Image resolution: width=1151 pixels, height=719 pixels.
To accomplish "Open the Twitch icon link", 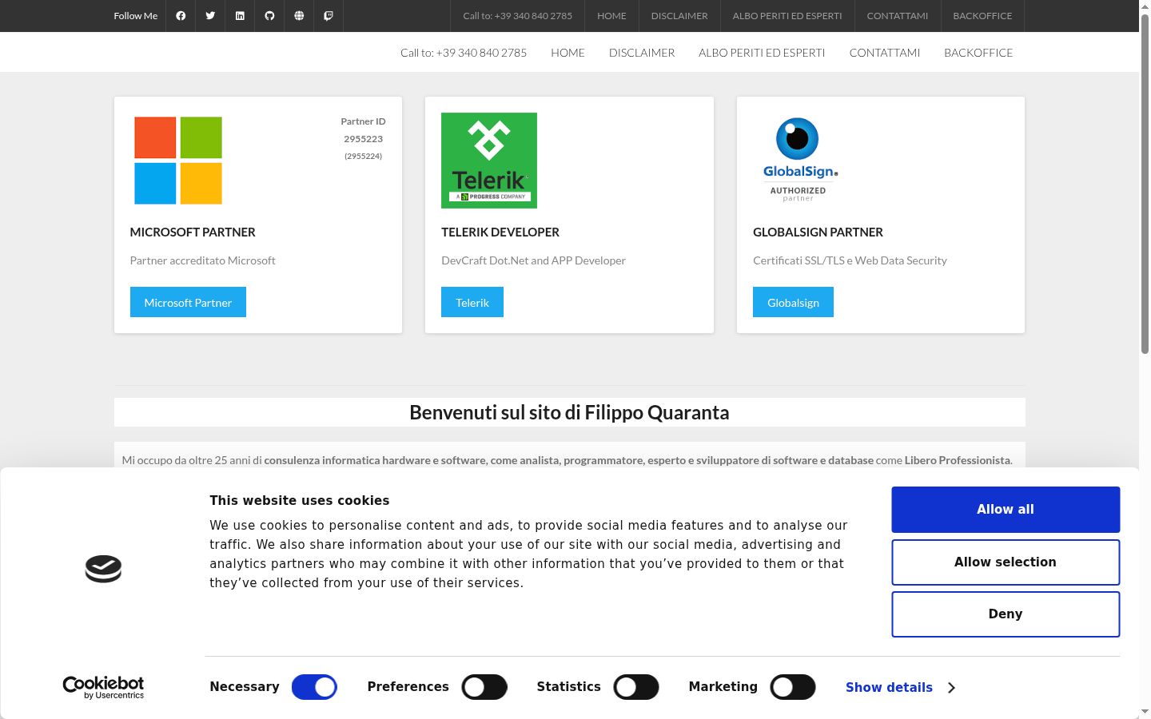I will (x=329, y=16).
